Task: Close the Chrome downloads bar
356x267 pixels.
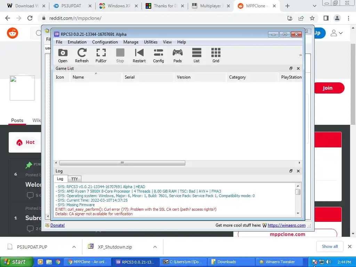Action: 350,246
